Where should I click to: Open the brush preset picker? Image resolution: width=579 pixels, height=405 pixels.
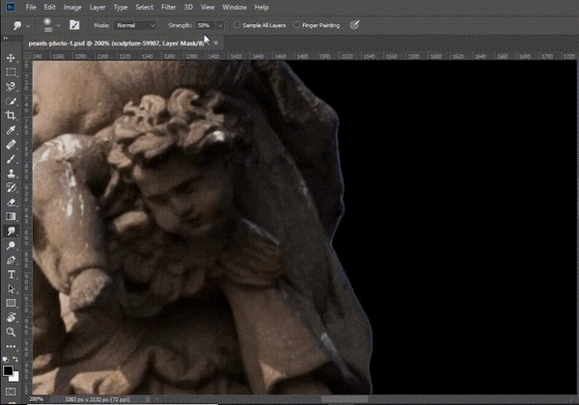(50, 26)
